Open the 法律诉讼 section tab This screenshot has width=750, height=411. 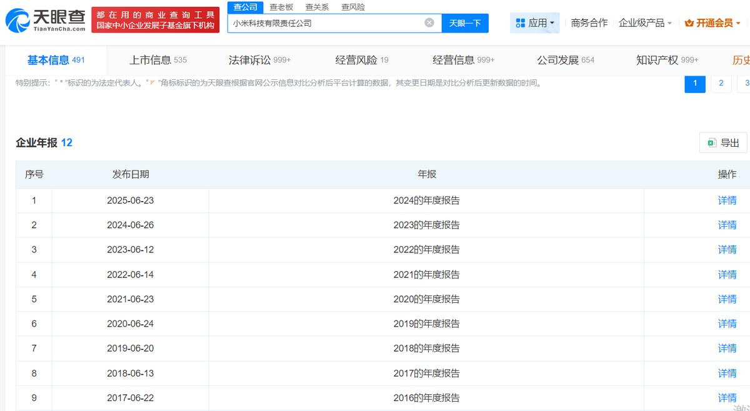pos(259,60)
